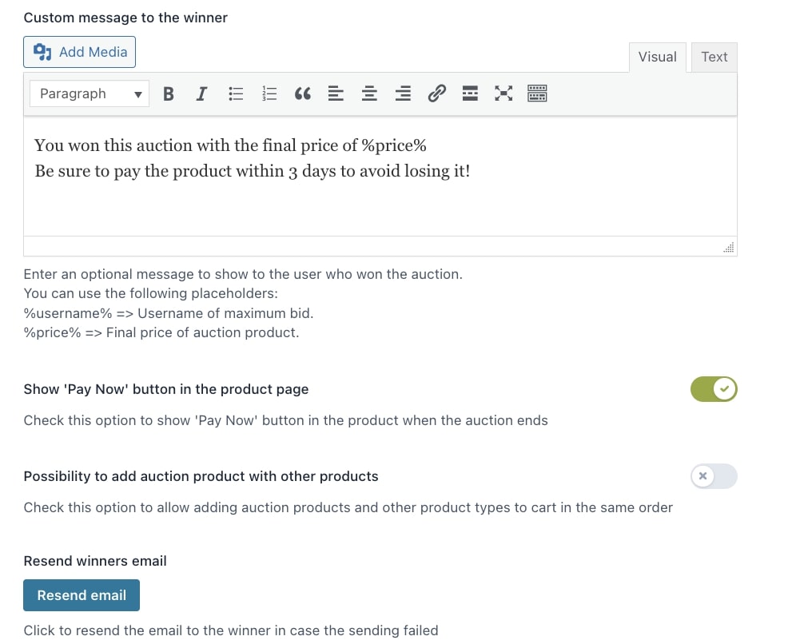Align text to the right

403,93
